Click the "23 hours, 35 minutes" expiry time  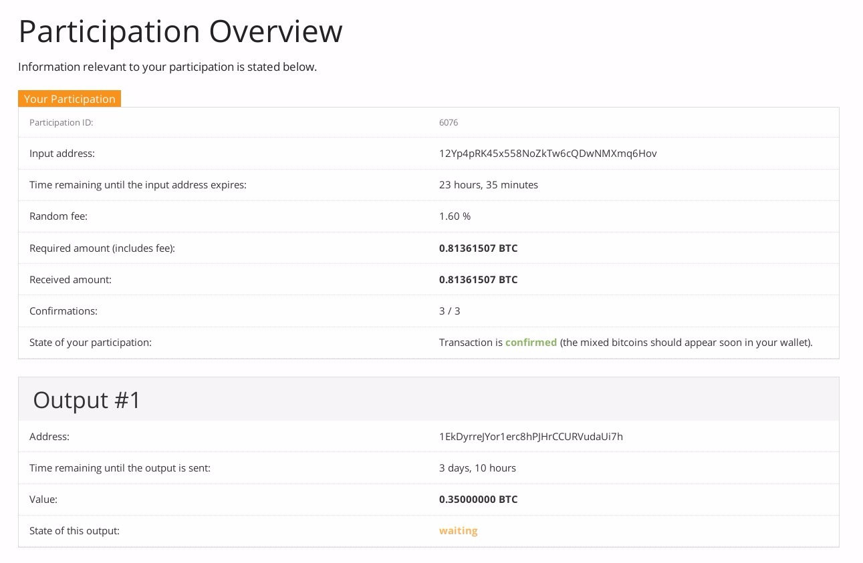coord(488,185)
